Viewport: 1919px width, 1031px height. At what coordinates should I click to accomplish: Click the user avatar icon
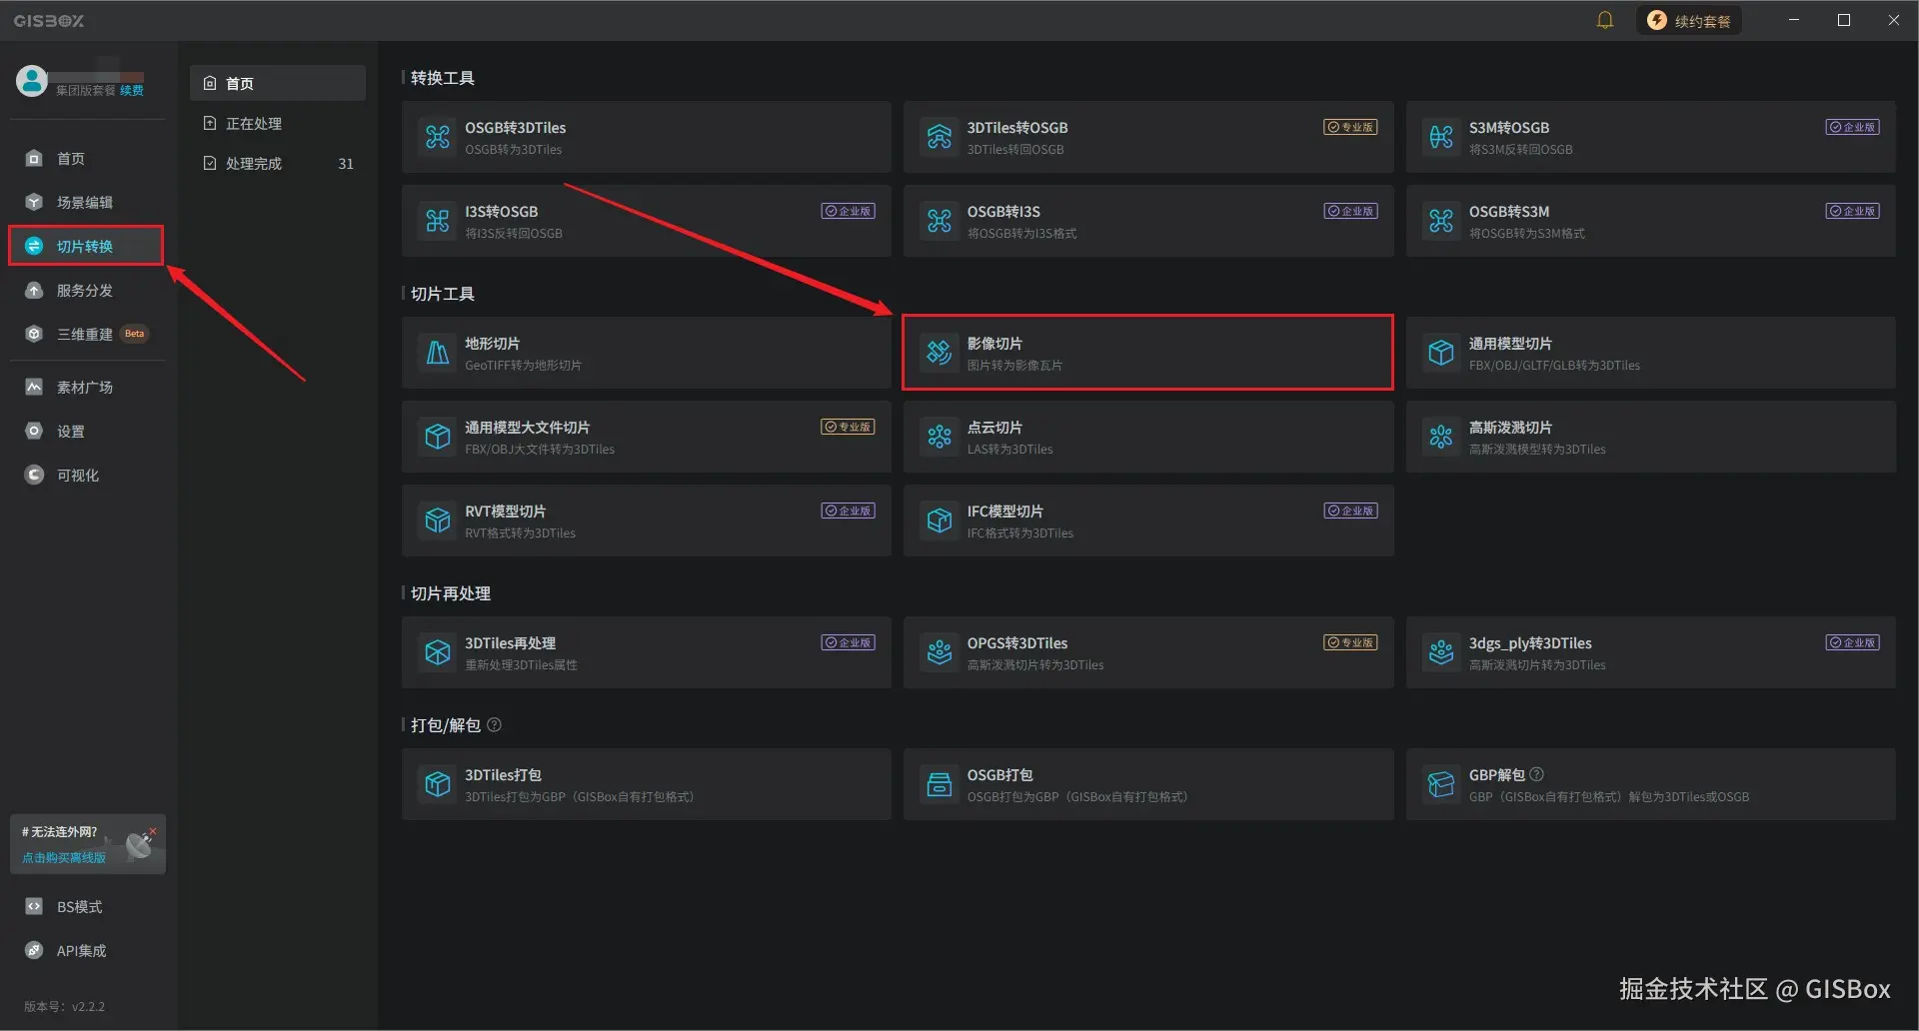point(32,81)
